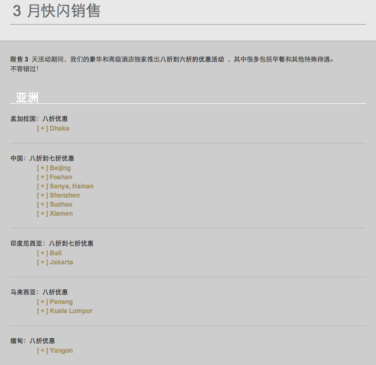Viewport: 376px width, 365px height.
Task: Click the 中国: 八折到七折优惠 heading
Action: pyautogui.click(x=42, y=158)
